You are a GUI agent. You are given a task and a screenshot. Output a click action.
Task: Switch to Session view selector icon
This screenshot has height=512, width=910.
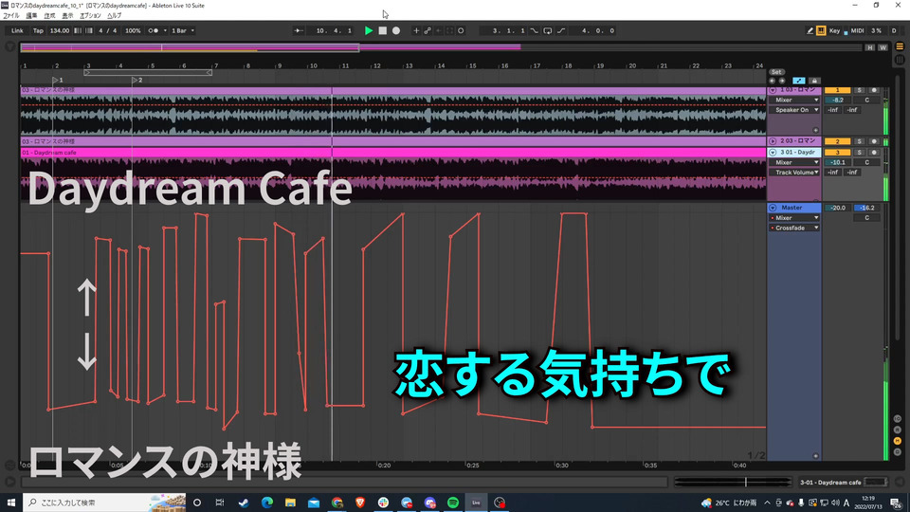900,59
